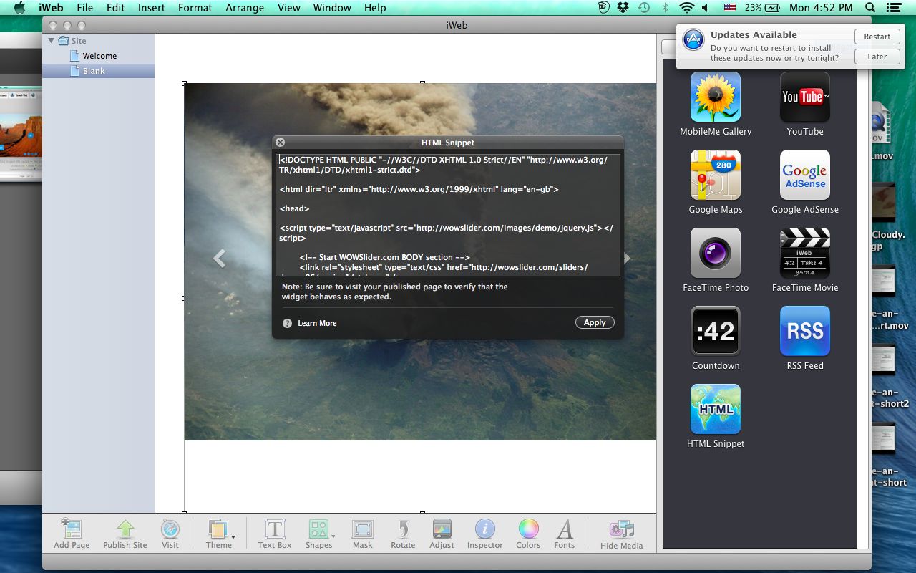Click Later in the Updates notification
Image resolution: width=916 pixels, height=573 pixels.
[877, 57]
